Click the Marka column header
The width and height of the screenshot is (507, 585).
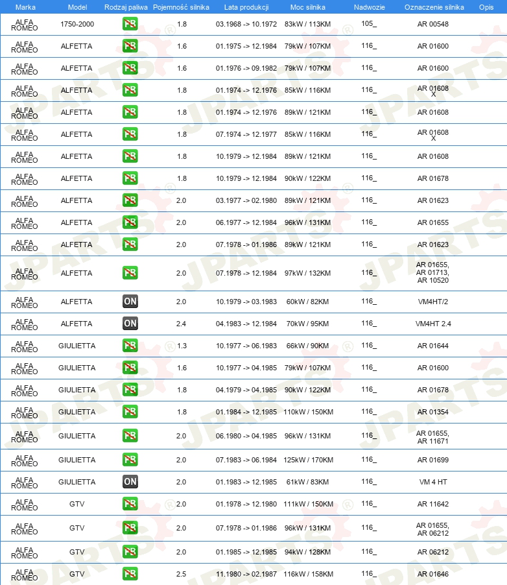[x=25, y=7]
